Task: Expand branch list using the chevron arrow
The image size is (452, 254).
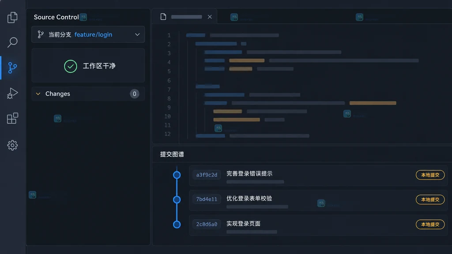Action: coord(137,34)
